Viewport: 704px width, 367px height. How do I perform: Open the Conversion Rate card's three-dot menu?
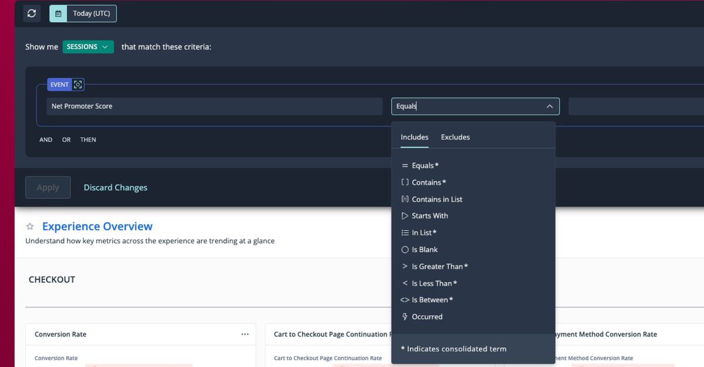245,334
